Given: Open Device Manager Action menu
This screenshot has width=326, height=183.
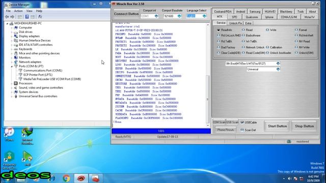Looking at the screenshot, I should tap(18, 11).
